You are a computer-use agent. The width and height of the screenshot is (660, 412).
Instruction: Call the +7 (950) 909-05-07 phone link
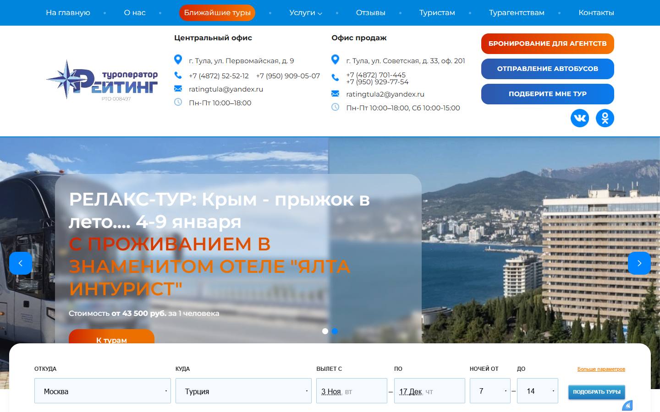pos(288,76)
